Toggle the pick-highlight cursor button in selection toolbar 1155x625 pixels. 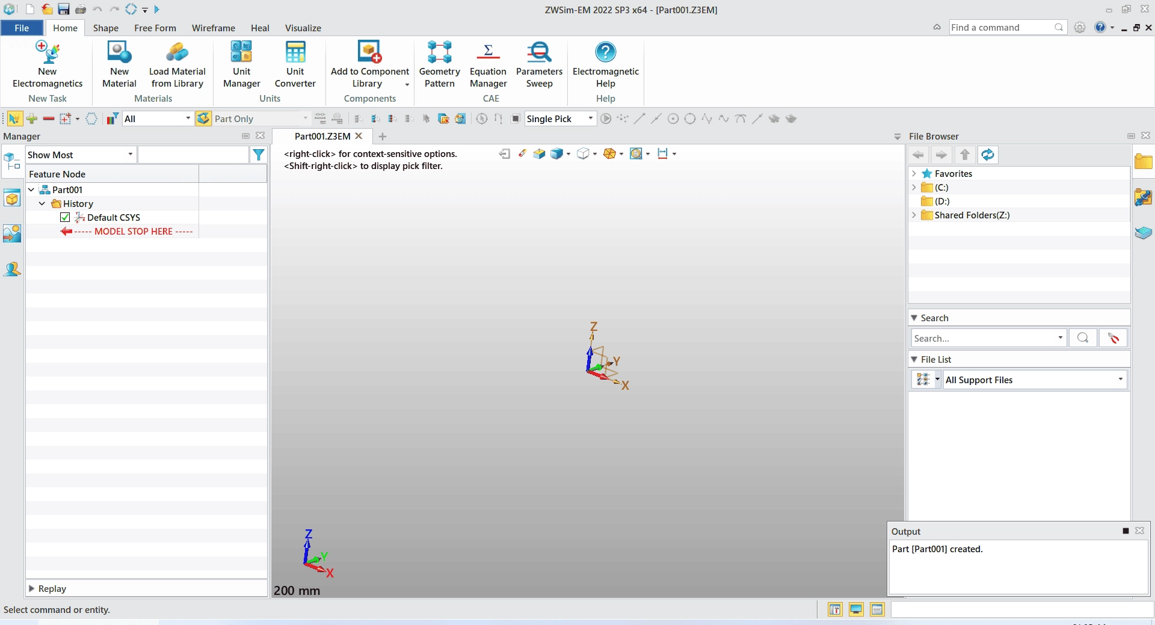tap(14, 119)
